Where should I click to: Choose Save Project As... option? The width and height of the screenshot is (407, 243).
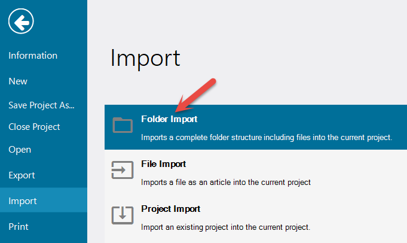coord(42,105)
